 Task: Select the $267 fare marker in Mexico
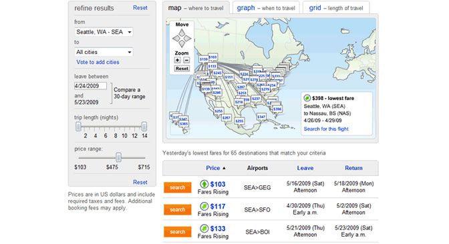tap(227, 118)
